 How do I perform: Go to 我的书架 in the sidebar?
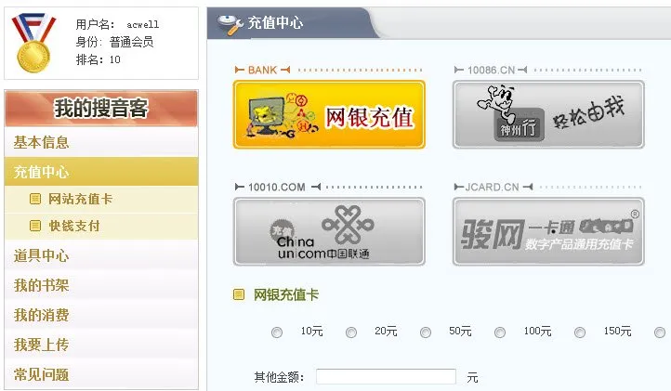(x=101, y=285)
